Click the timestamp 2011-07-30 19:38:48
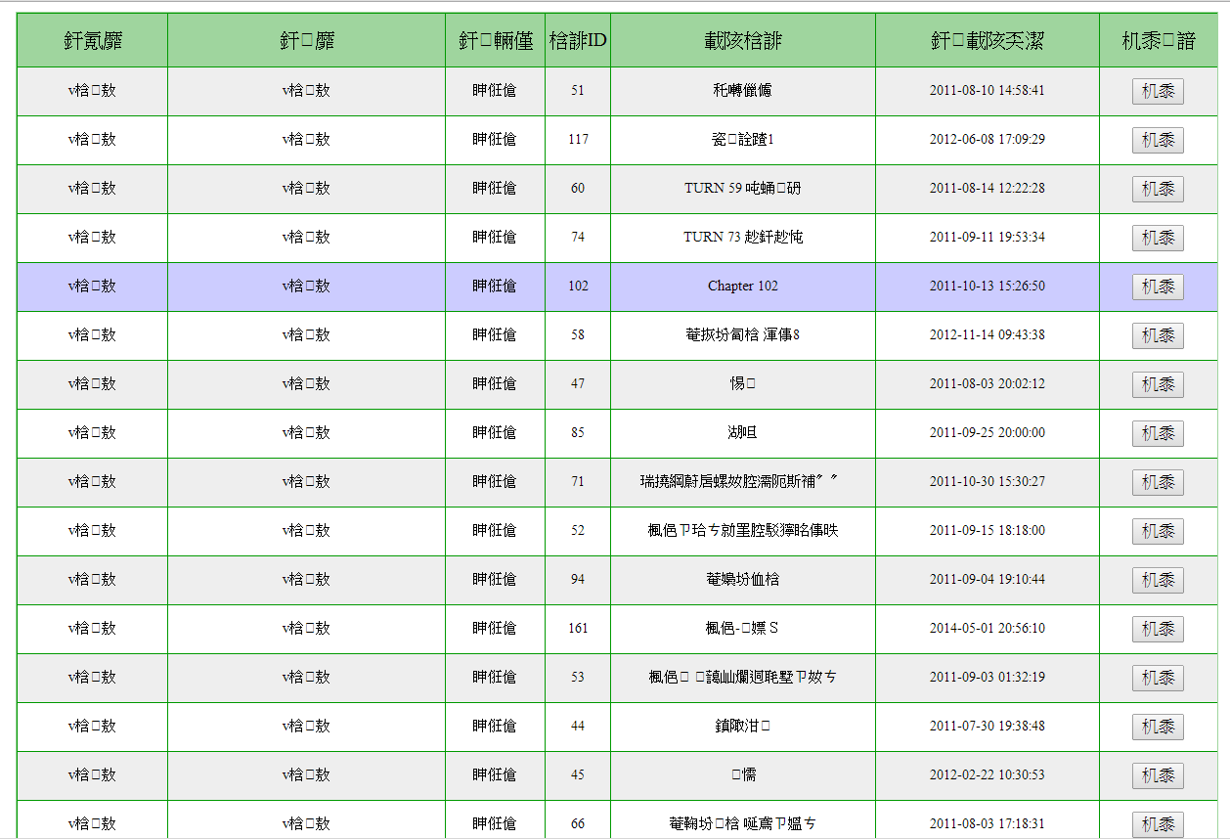Viewport: 1230px width, 839px height. 987,727
